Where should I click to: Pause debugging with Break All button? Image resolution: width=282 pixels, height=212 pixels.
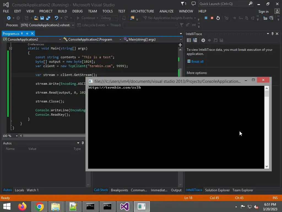tap(206, 18)
